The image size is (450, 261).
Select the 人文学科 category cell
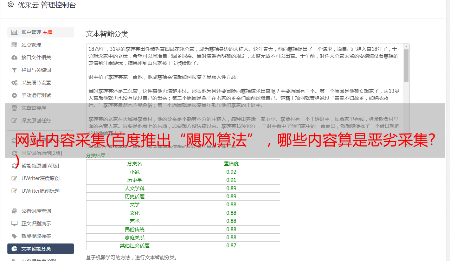(x=135, y=188)
